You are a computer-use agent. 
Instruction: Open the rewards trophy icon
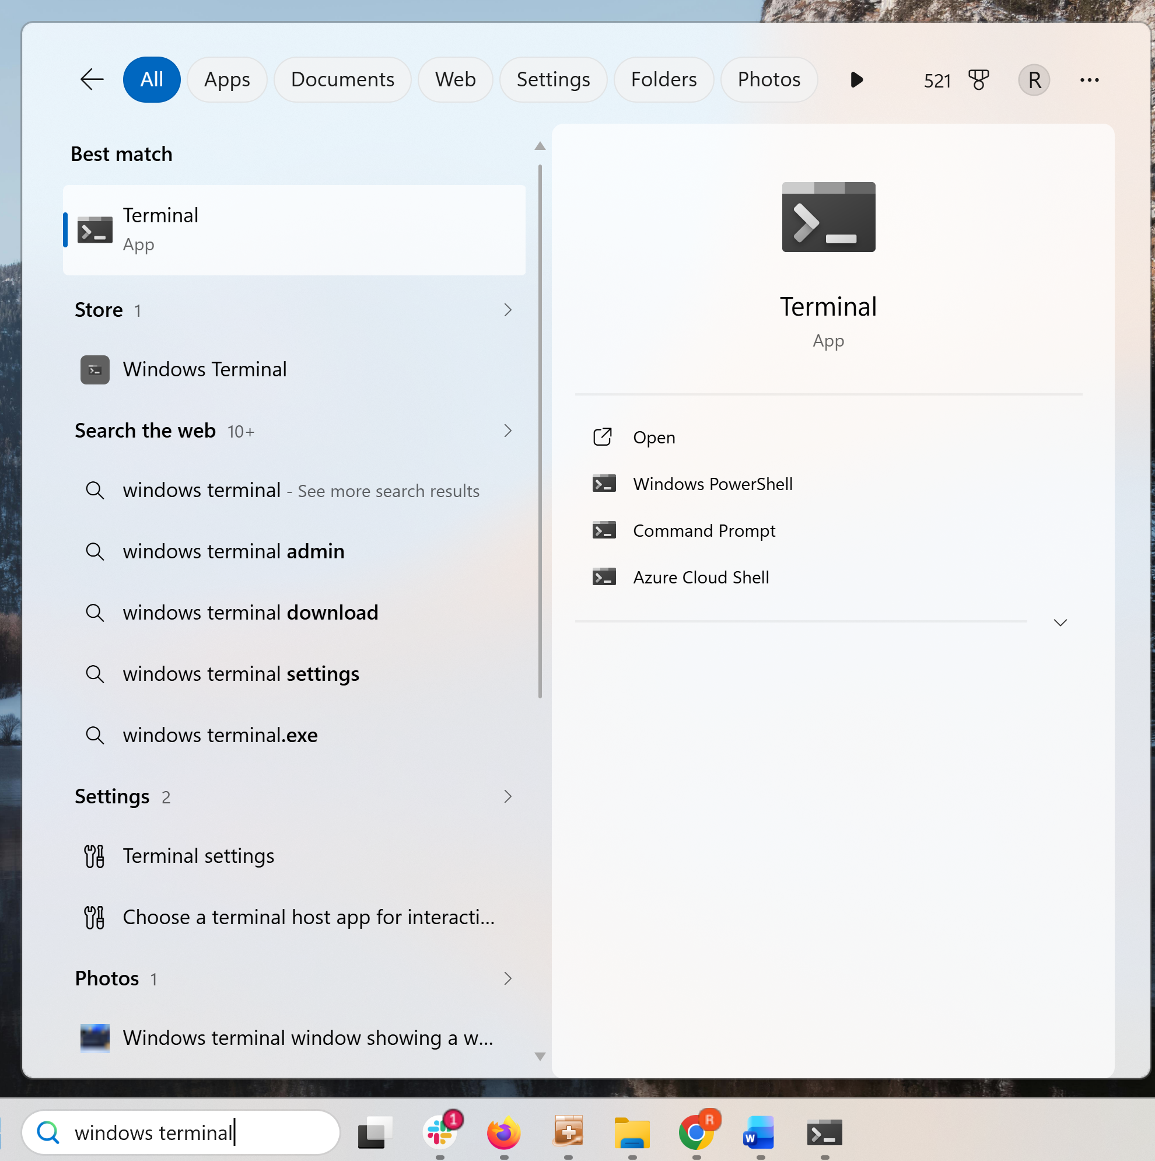[979, 79]
